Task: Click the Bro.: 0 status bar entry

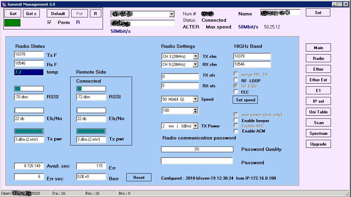Action: tap(125, 193)
